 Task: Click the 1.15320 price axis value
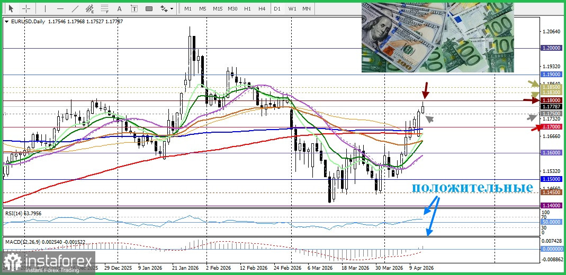point(552,171)
